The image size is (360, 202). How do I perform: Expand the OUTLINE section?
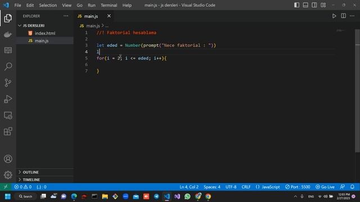(45, 172)
